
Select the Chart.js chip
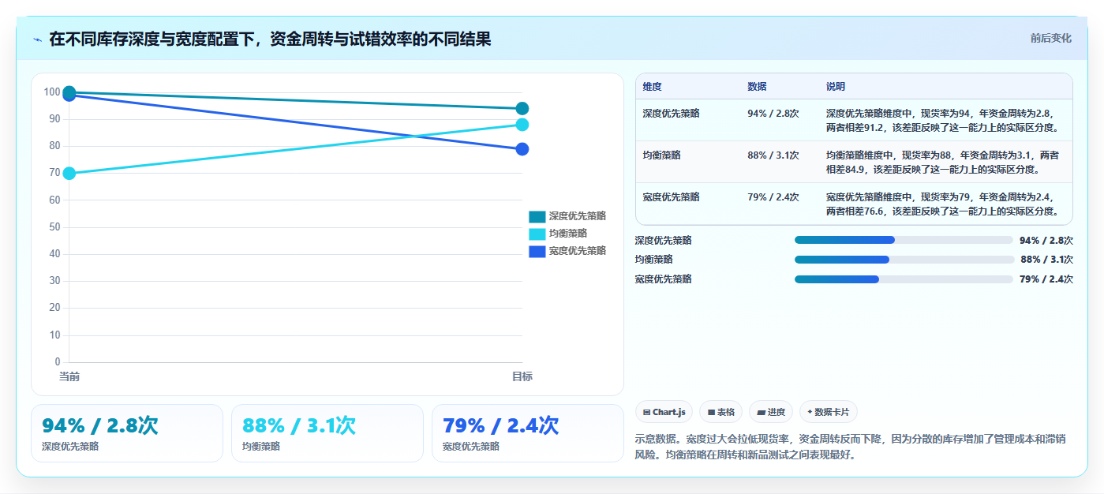[664, 412]
